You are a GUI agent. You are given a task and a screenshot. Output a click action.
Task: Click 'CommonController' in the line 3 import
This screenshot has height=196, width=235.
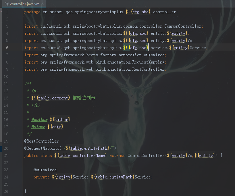183,26
